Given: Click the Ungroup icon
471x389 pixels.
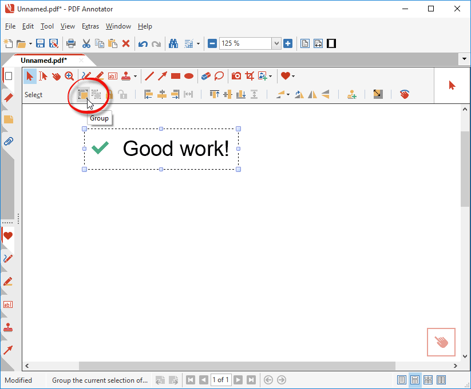Looking at the screenshot, I should 96,95.
